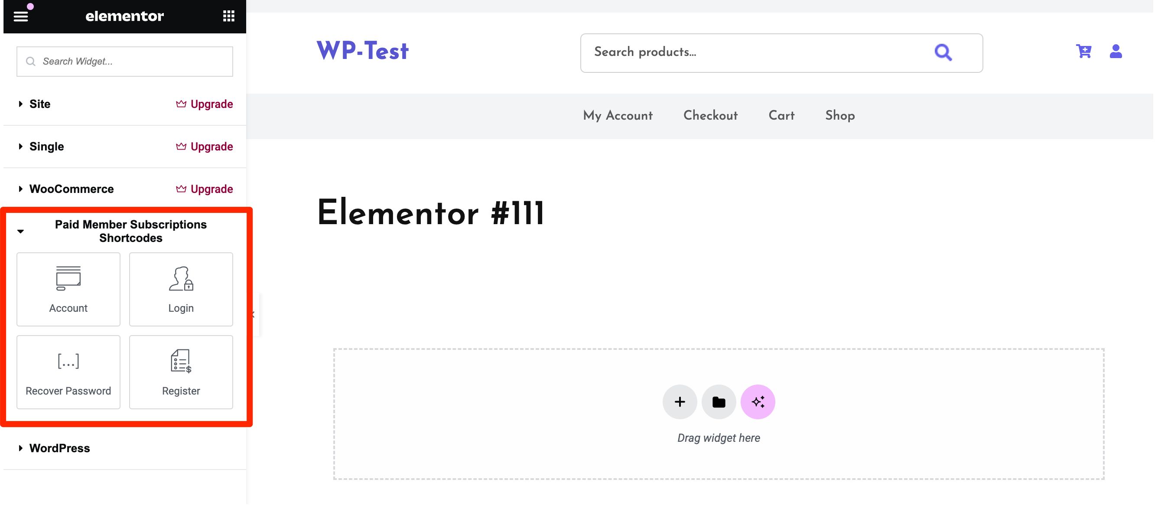Click the cart icon in header

point(1083,52)
